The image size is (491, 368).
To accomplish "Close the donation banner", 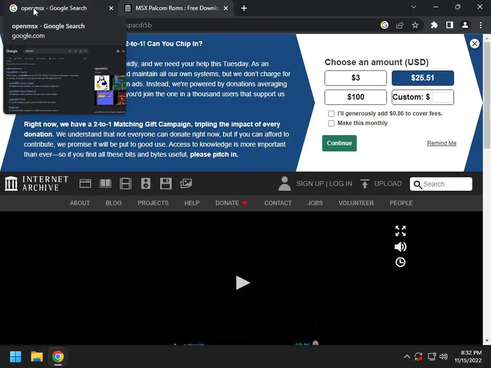I will coord(474,44).
